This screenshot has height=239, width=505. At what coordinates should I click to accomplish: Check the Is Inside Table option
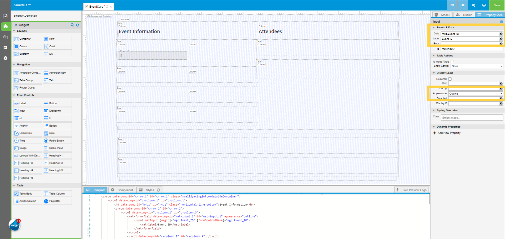(x=452, y=61)
